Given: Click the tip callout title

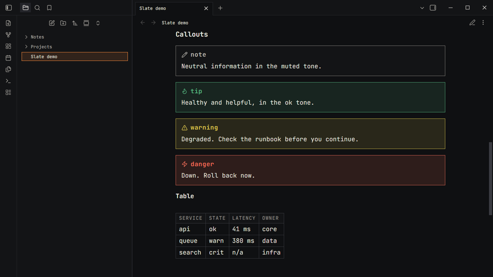Looking at the screenshot, I should coord(196,91).
